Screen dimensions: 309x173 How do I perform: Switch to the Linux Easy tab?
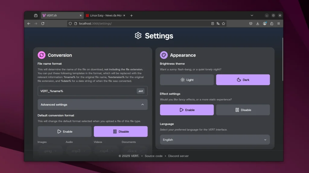tap(106, 15)
